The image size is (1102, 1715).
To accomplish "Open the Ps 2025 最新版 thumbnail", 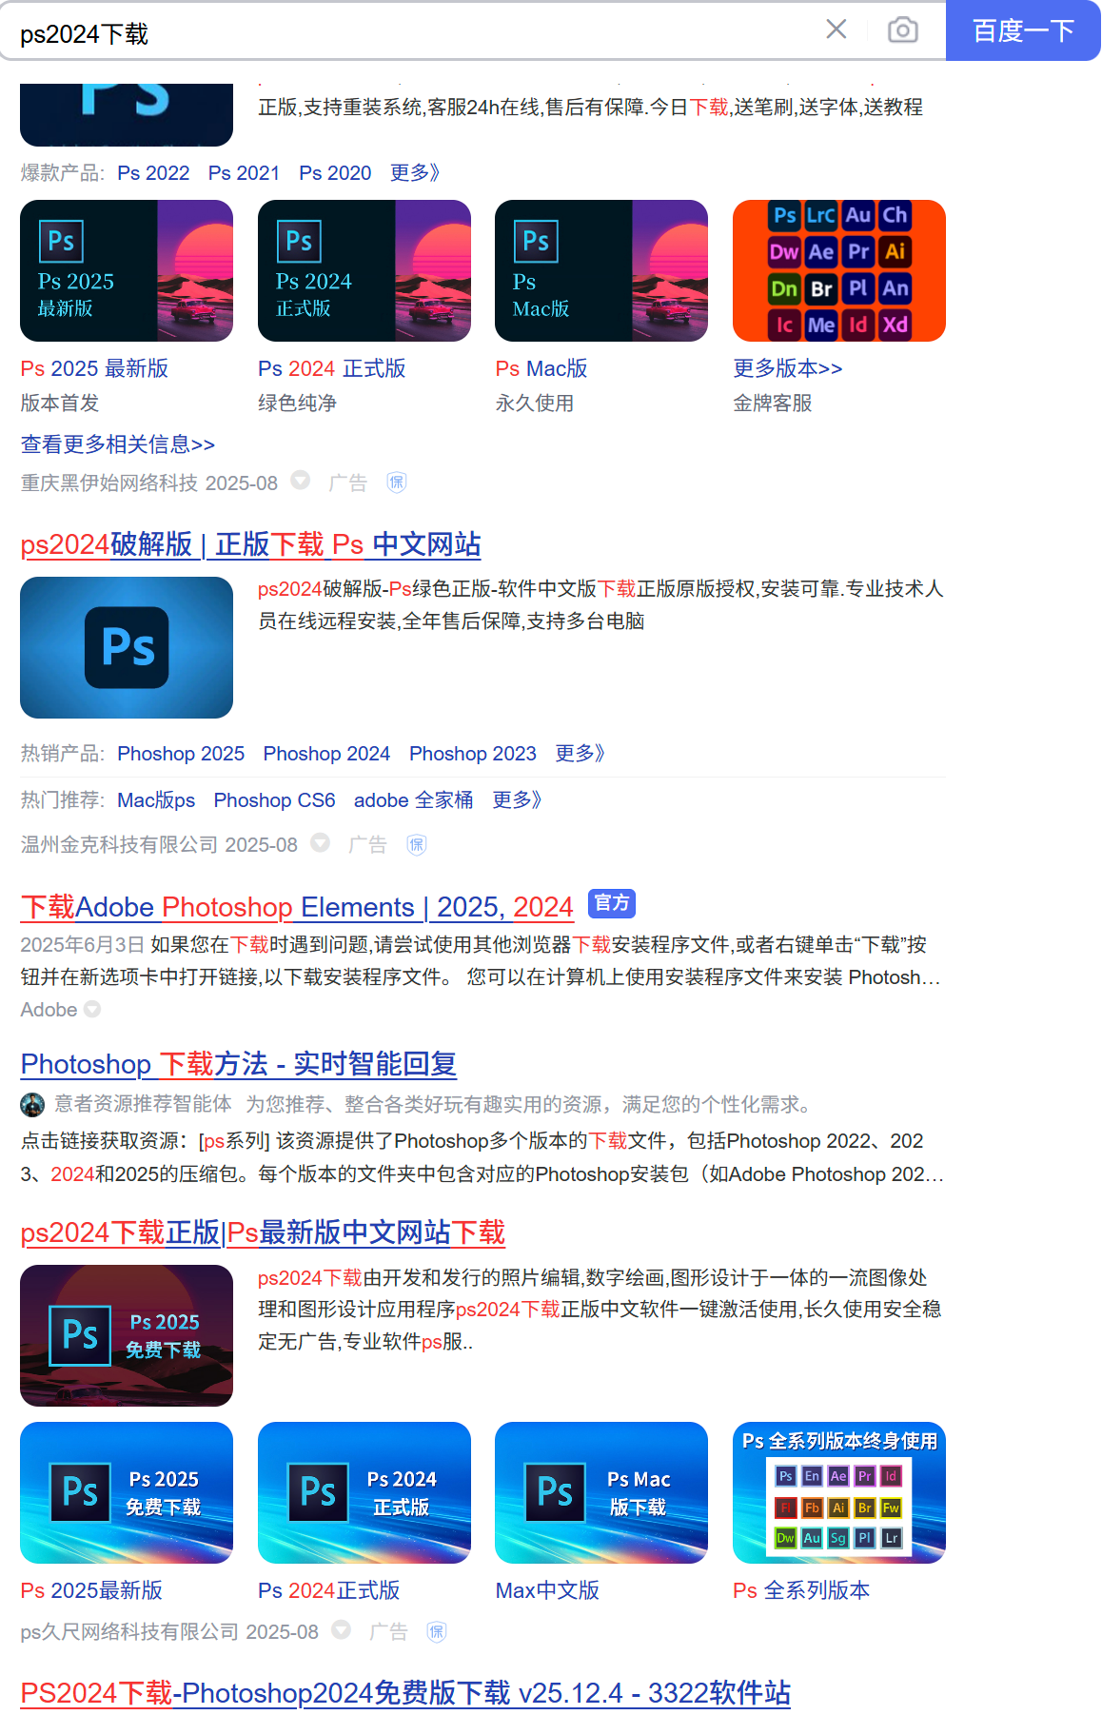I will tap(127, 271).
